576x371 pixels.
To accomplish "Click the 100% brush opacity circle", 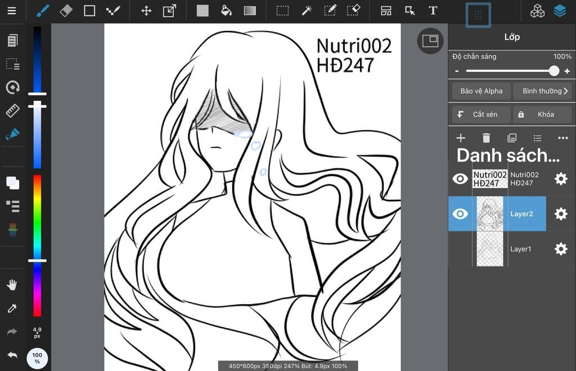I will tap(37, 358).
